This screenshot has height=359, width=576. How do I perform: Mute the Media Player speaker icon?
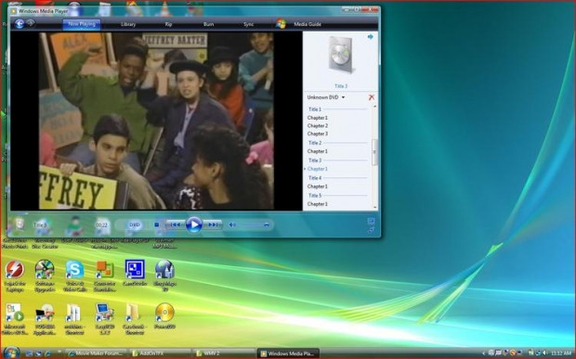click(x=232, y=224)
